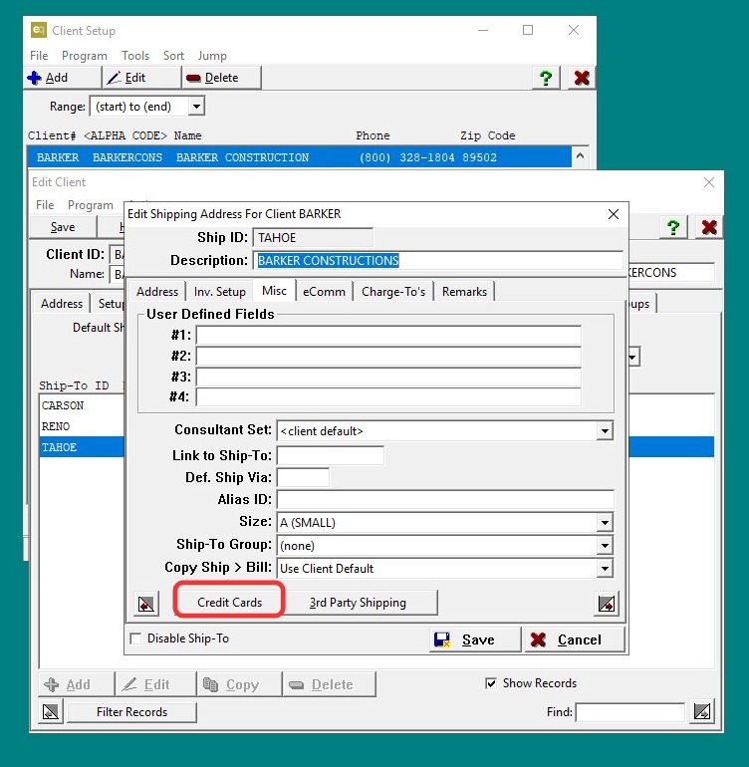Click the Filter Records button
This screenshot has height=767, width=749.
click(131, 712)
